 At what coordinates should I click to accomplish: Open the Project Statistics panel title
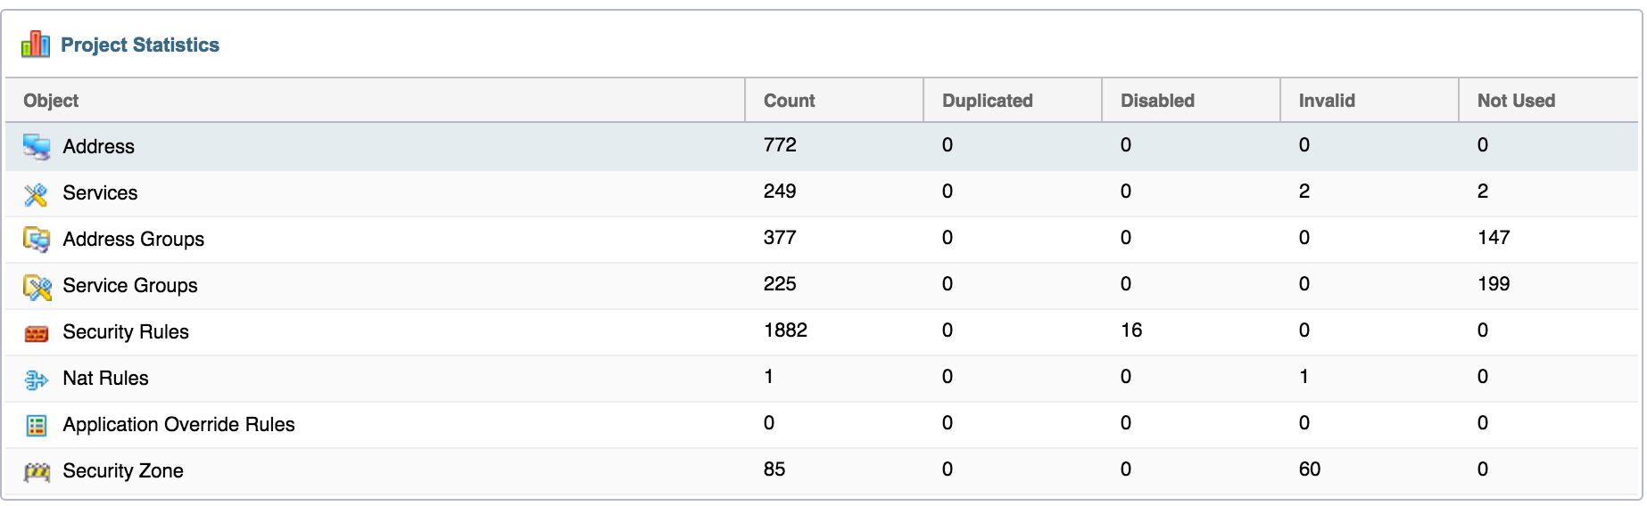tap(140, 45)
